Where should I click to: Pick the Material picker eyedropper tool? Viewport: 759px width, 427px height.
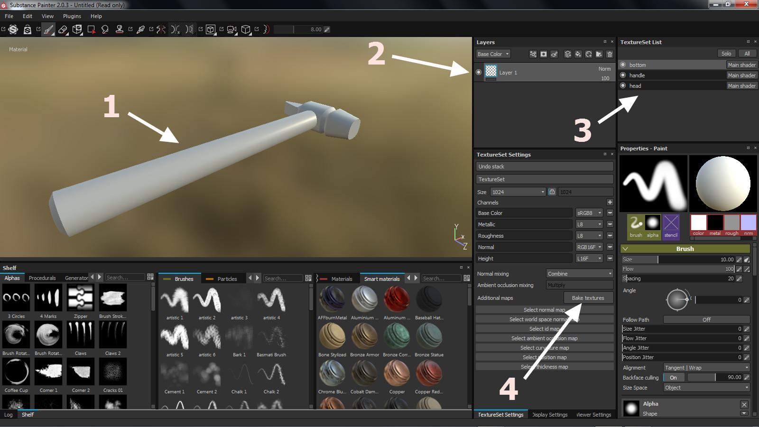140,29
